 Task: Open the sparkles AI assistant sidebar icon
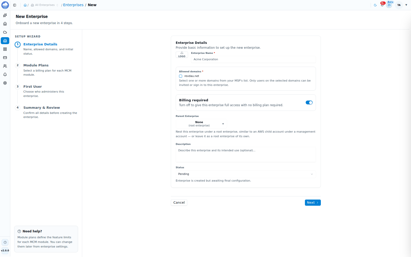click(5, 15)
